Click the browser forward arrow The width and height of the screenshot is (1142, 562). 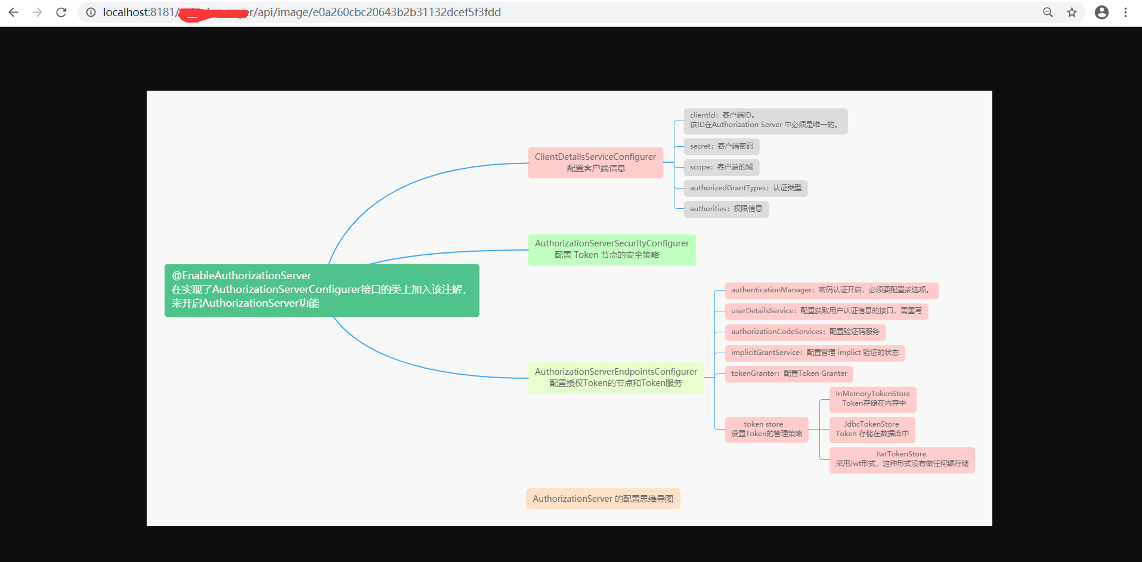point(38,13)
